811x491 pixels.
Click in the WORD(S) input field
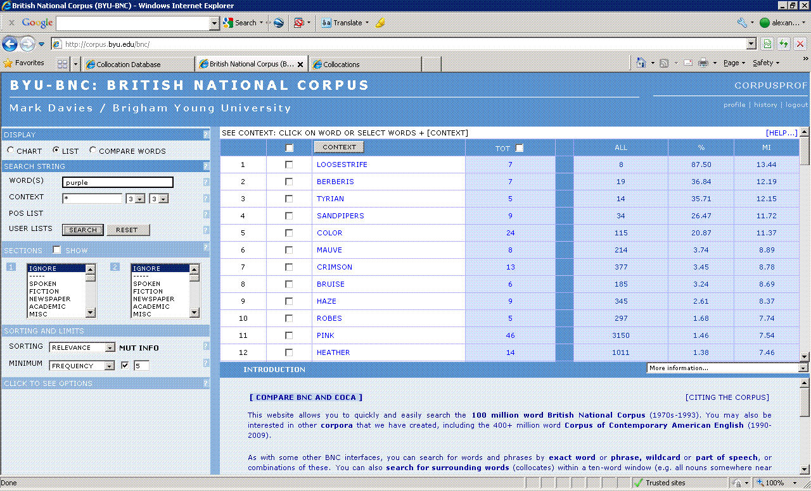118,182
